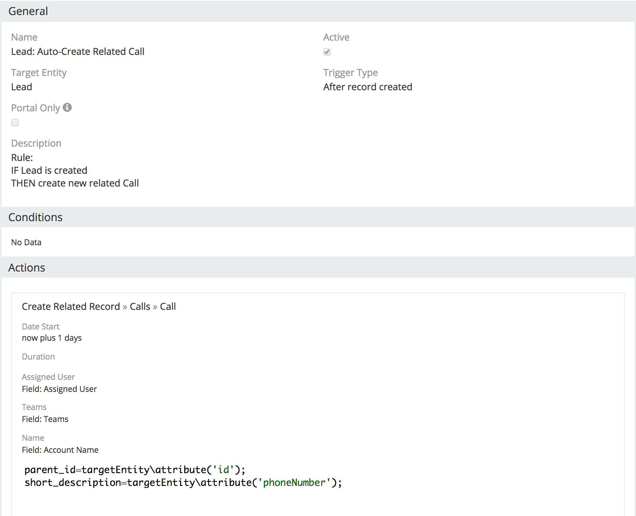
Task: Select the workflow name 'Lead: Auto-Create Related Call'
Action: [78, 52]
